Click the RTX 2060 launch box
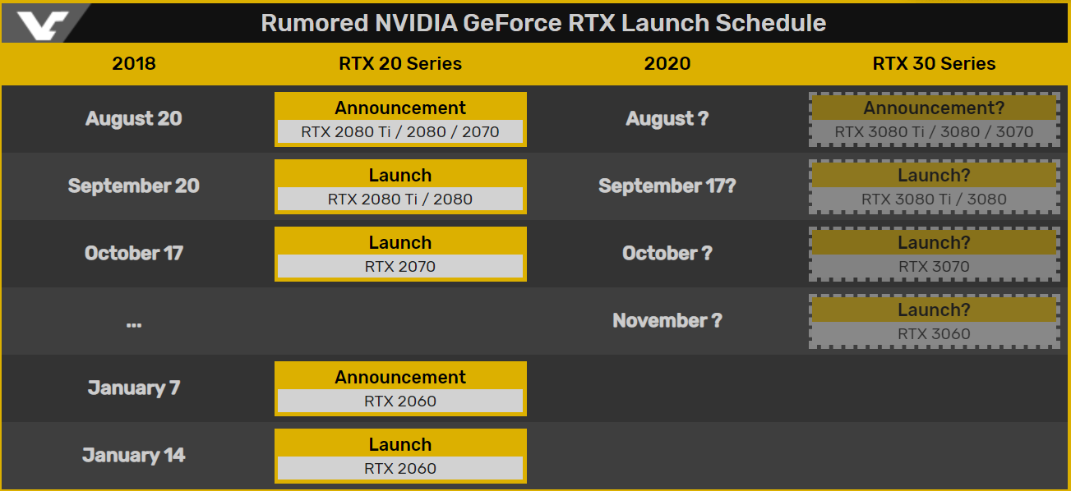This screenshot has width=1071, height=491. (400, 456)
